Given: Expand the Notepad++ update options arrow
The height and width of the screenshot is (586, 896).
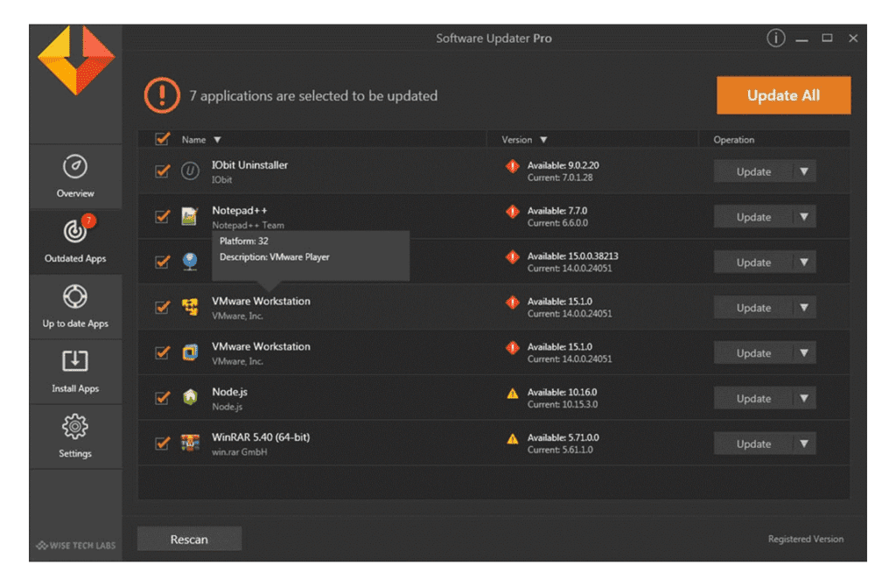Looking at the screenshot, I should click(x=804, y=217).
